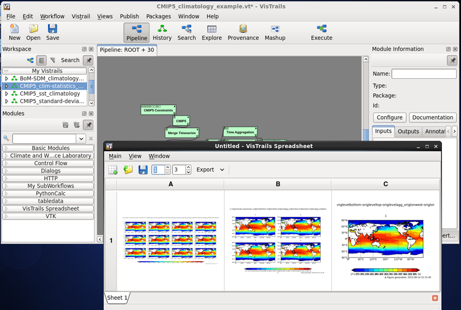
Task: Click the Explore toolbar icon
Action: tap(211, 33)
